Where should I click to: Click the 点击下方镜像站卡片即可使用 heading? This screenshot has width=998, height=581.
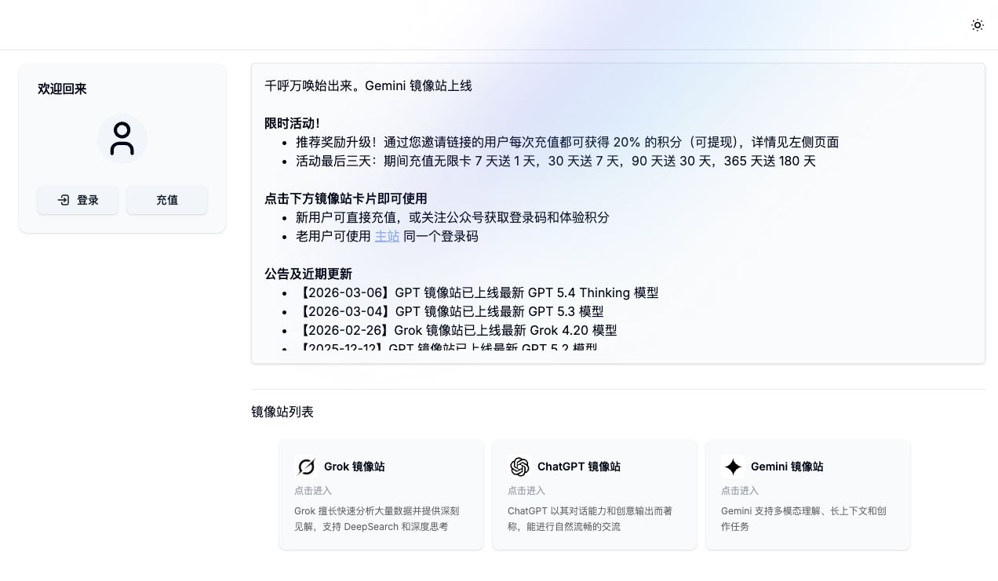(346, 198)
